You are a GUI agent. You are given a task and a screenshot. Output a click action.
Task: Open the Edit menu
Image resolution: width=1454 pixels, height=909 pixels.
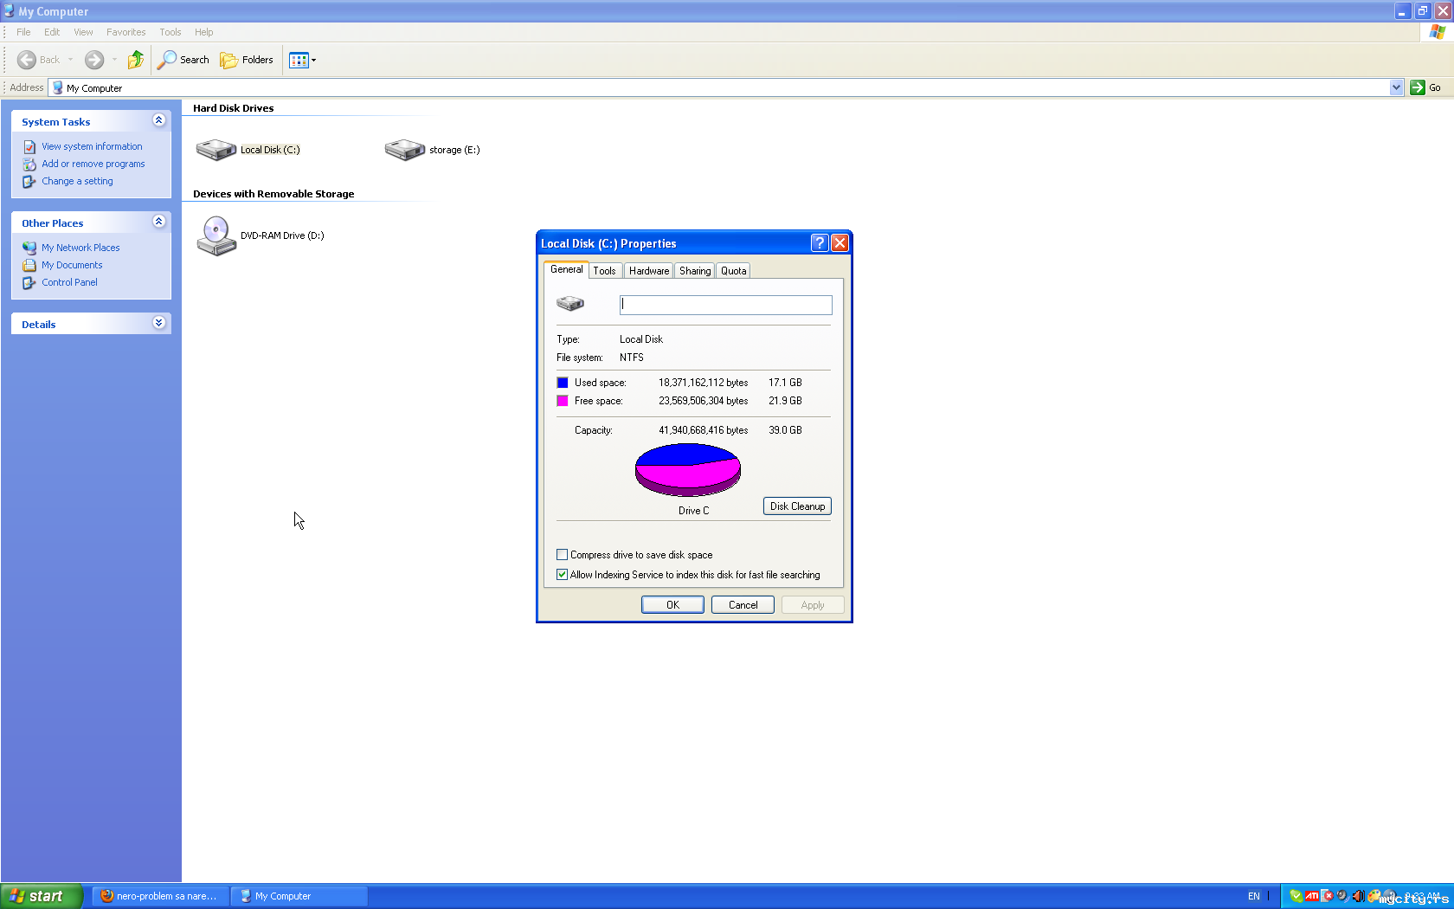click(52, 32)
